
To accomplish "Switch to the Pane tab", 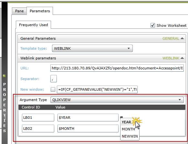I will (x=19, y=11).
